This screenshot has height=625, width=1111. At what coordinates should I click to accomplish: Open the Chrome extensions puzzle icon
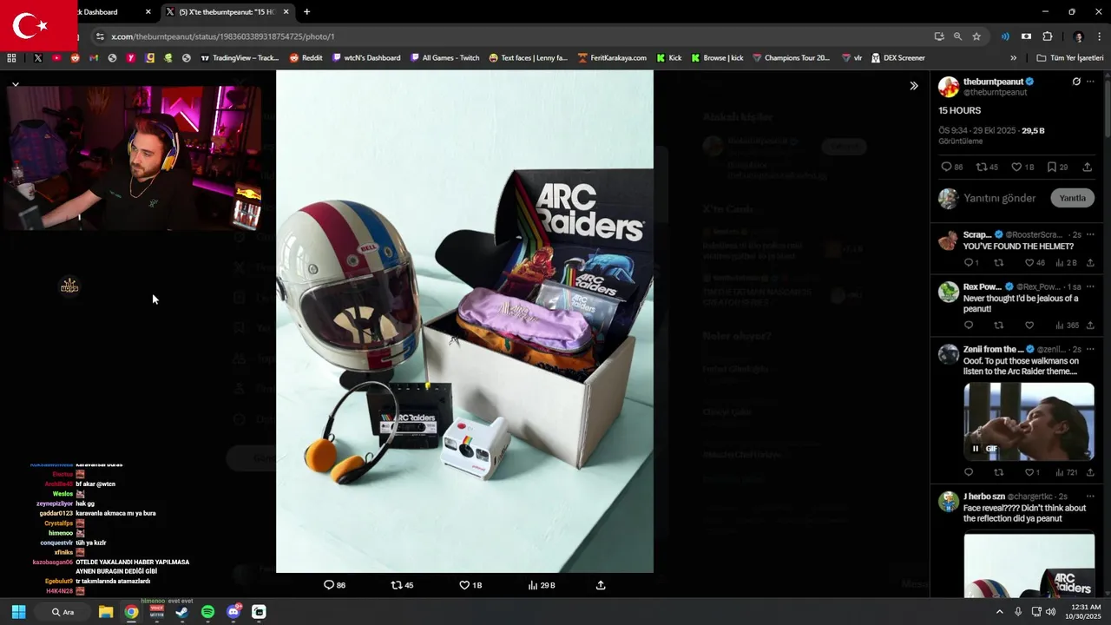tap(1048, 36)
